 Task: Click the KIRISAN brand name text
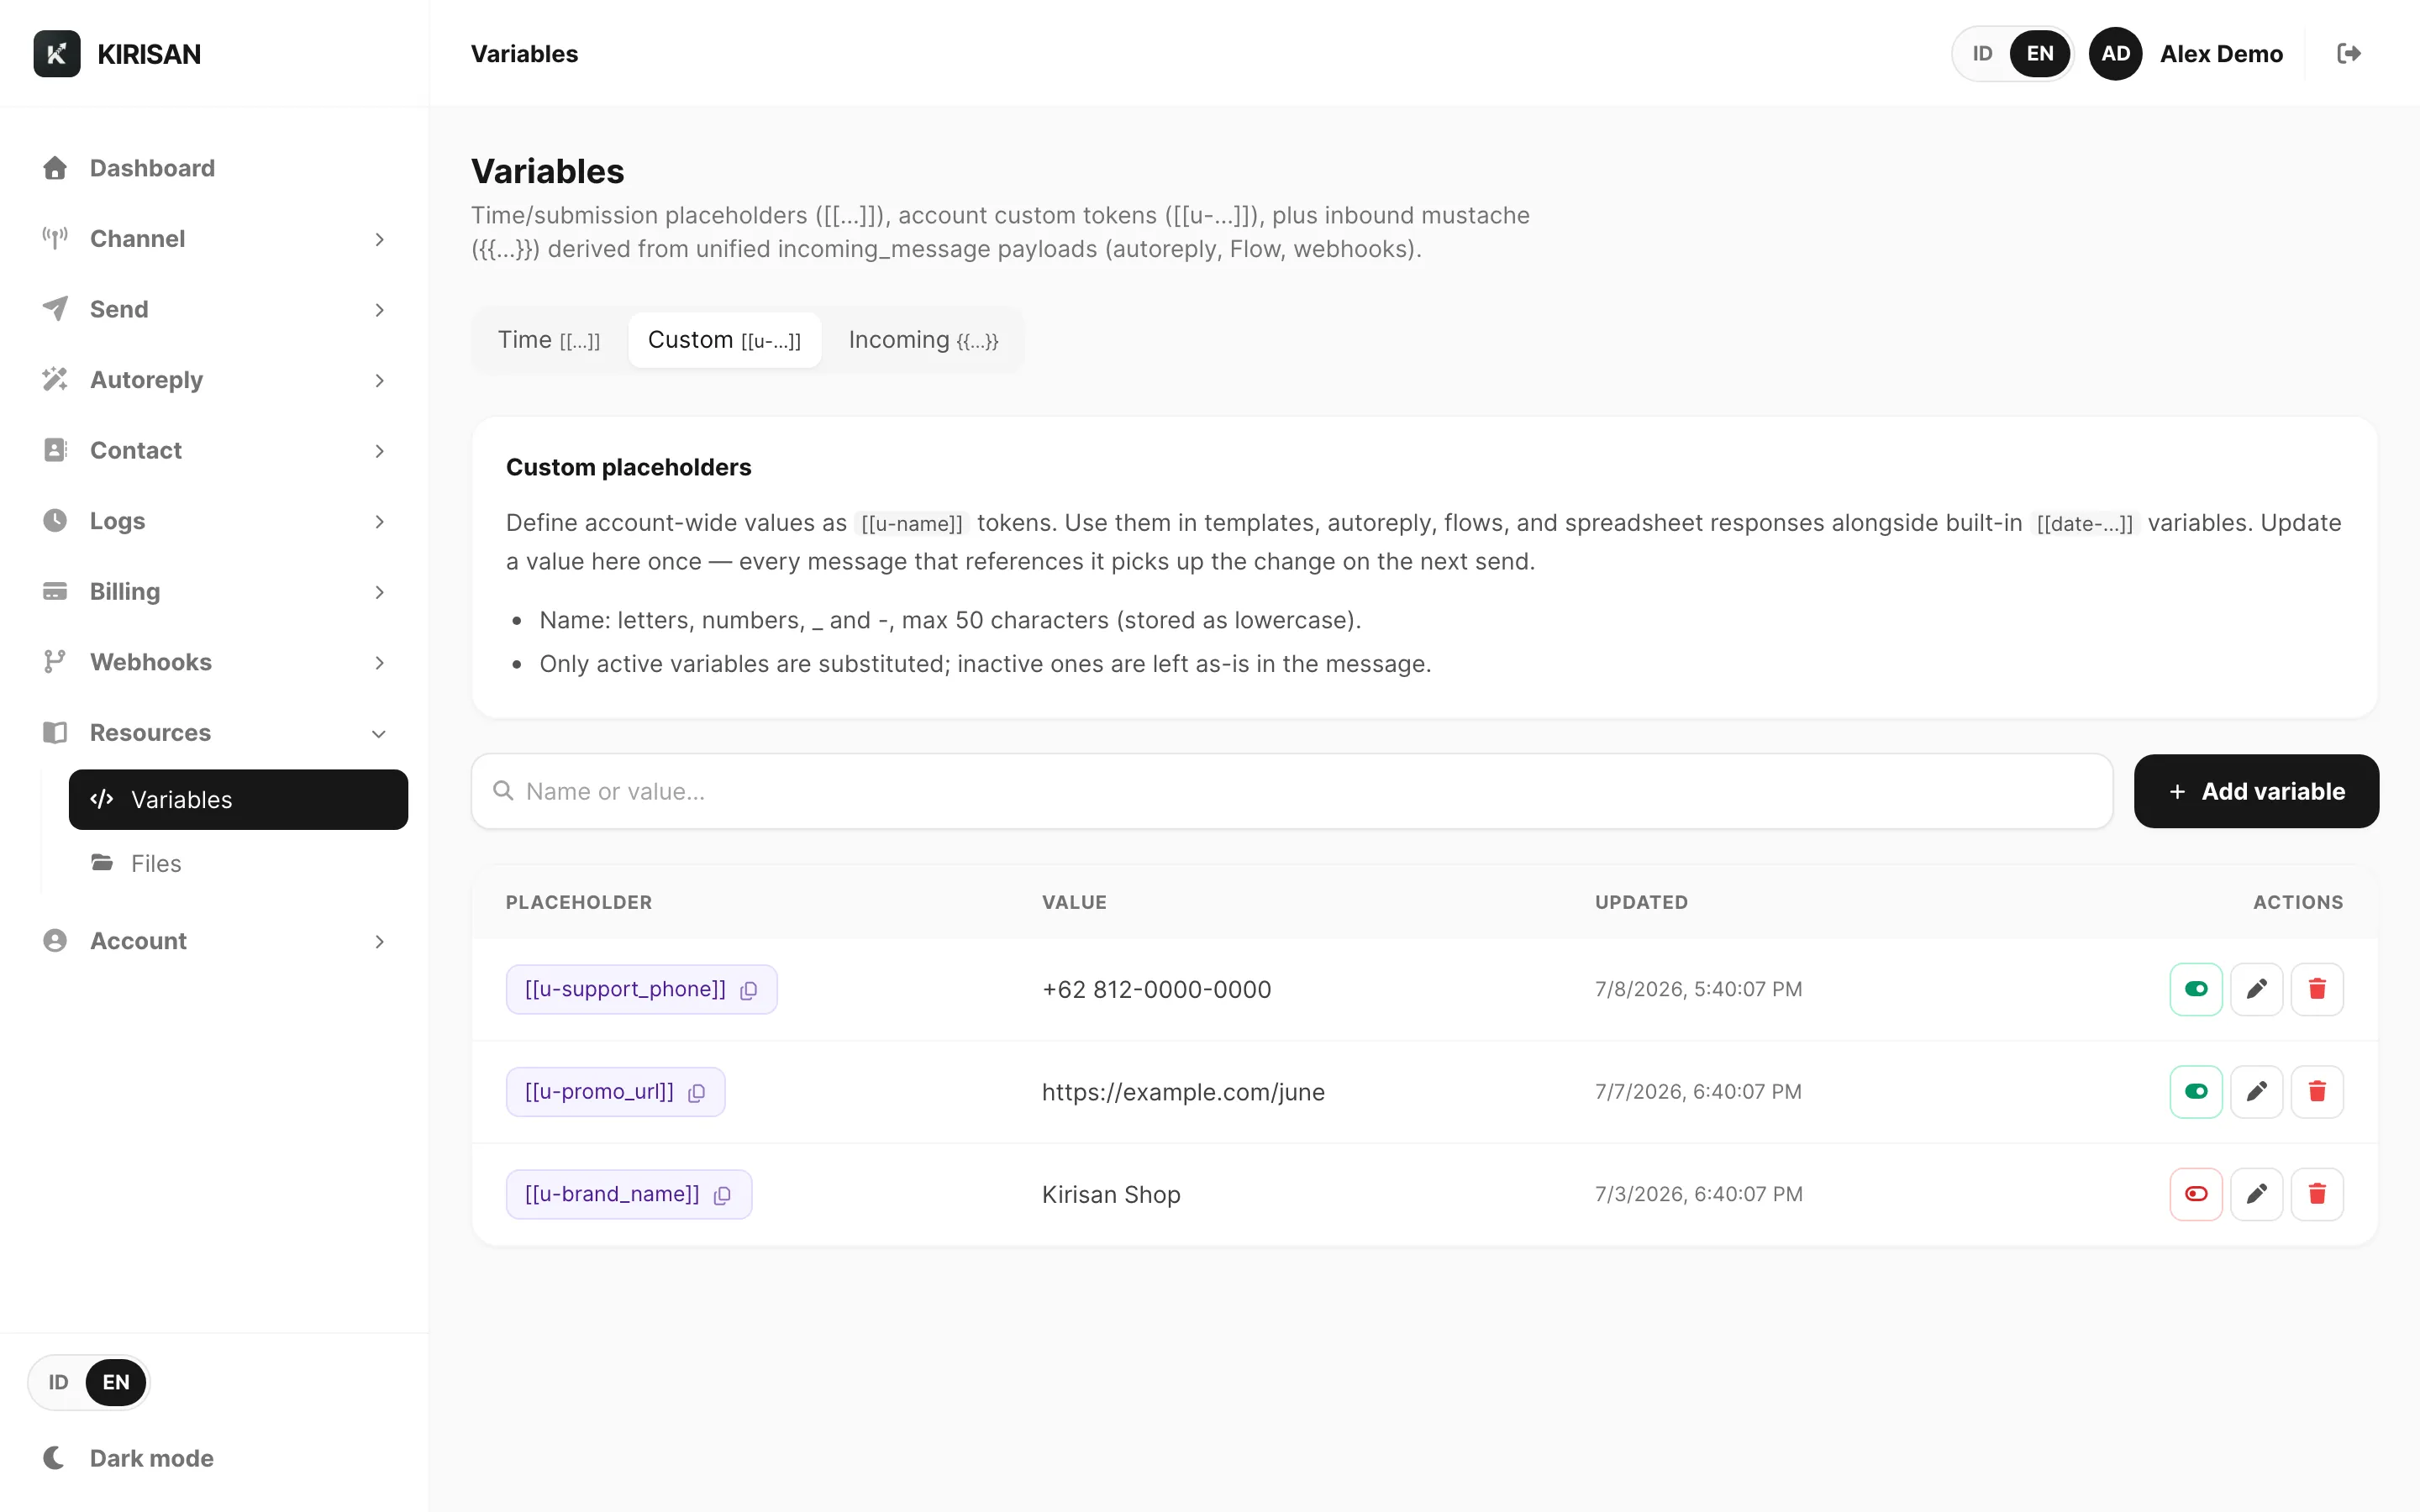click(149, 54)
